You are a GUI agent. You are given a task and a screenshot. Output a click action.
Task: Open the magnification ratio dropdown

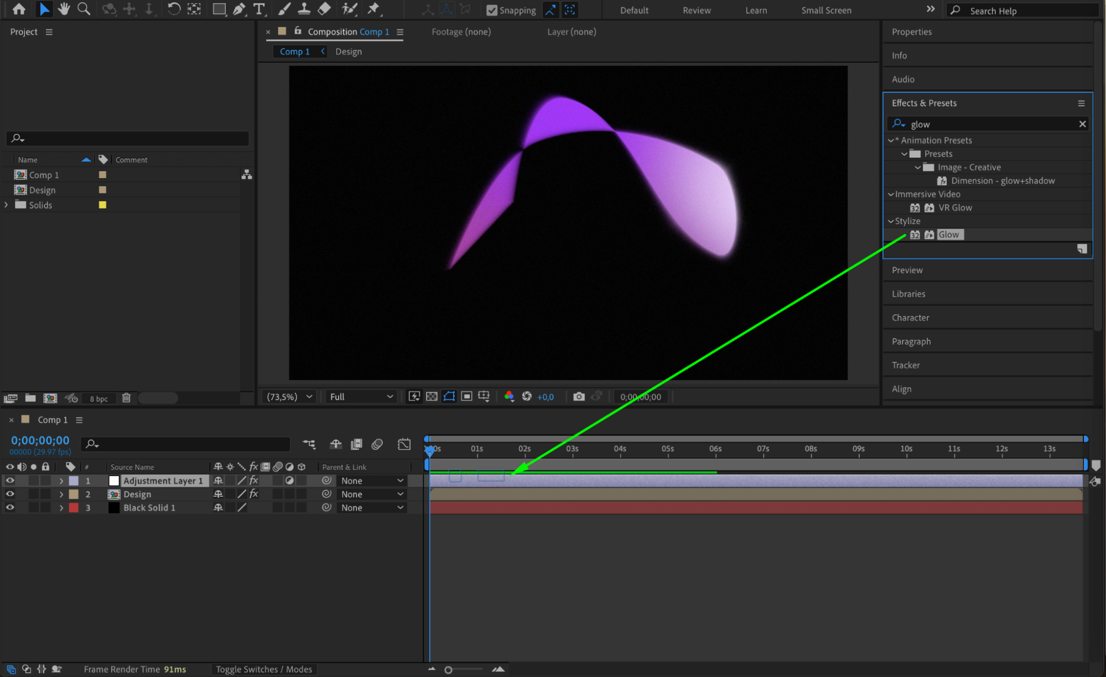click(x=290, y=397)
